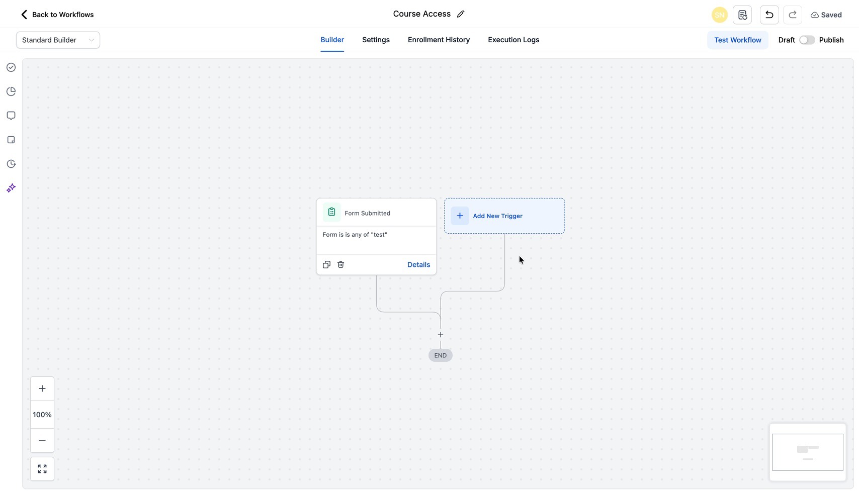Zoom in the canvas

(x=42, y=388)
